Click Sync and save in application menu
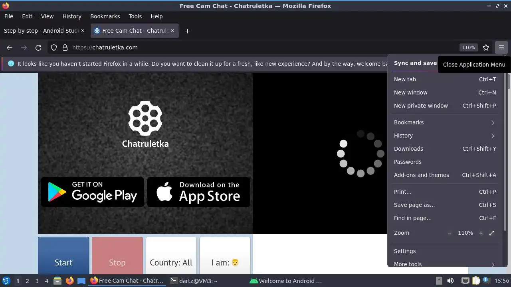This screenshot has width=511, height=287. (415, 63)
